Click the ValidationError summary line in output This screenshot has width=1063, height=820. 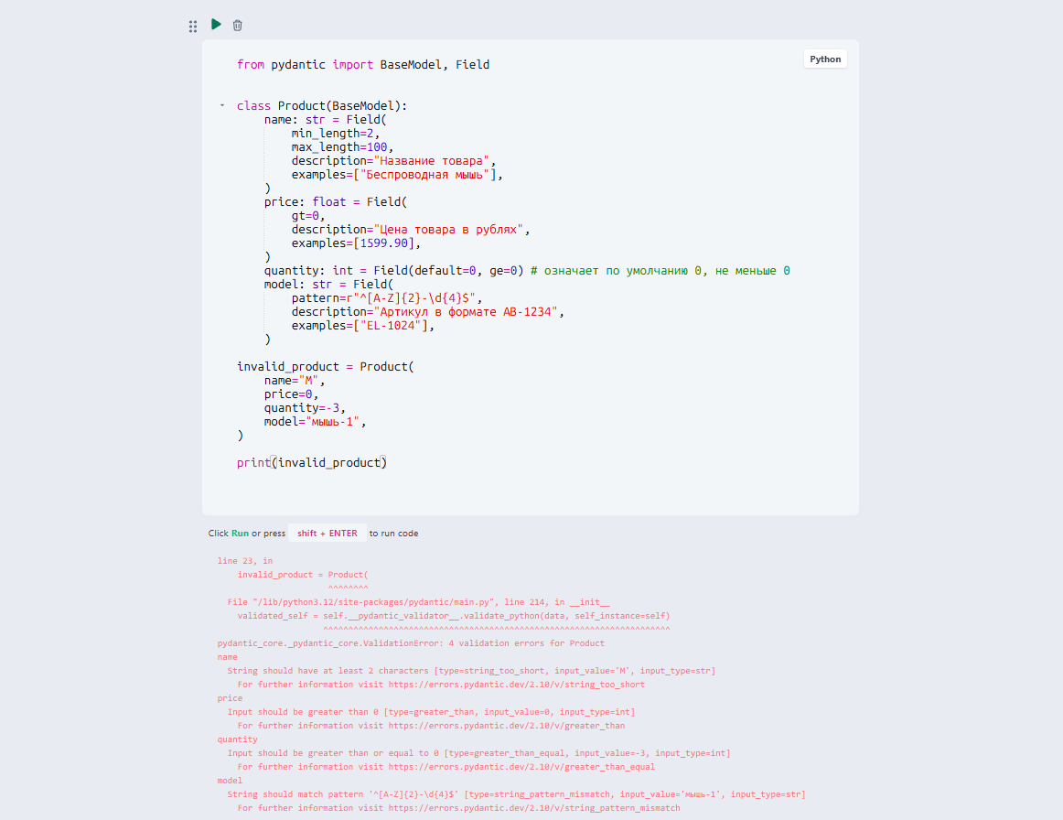[410, 643]
